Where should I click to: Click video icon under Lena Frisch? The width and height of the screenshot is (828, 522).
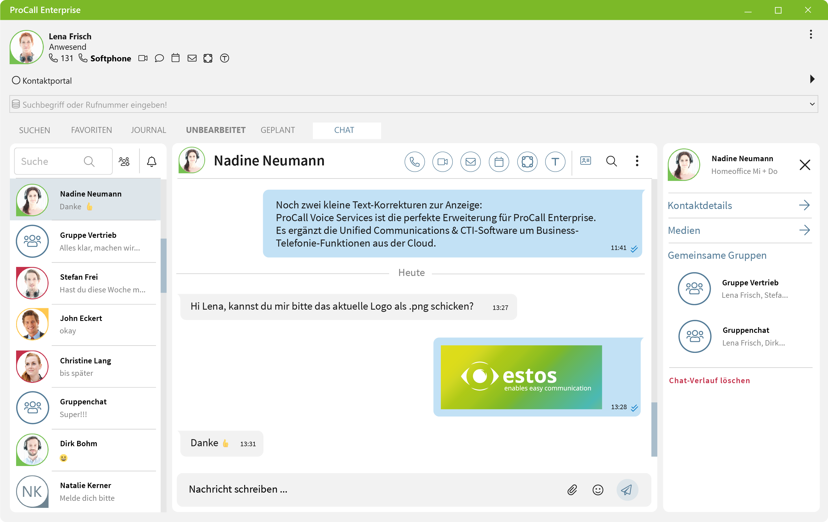pyautogui.click(x=143, y=58)
